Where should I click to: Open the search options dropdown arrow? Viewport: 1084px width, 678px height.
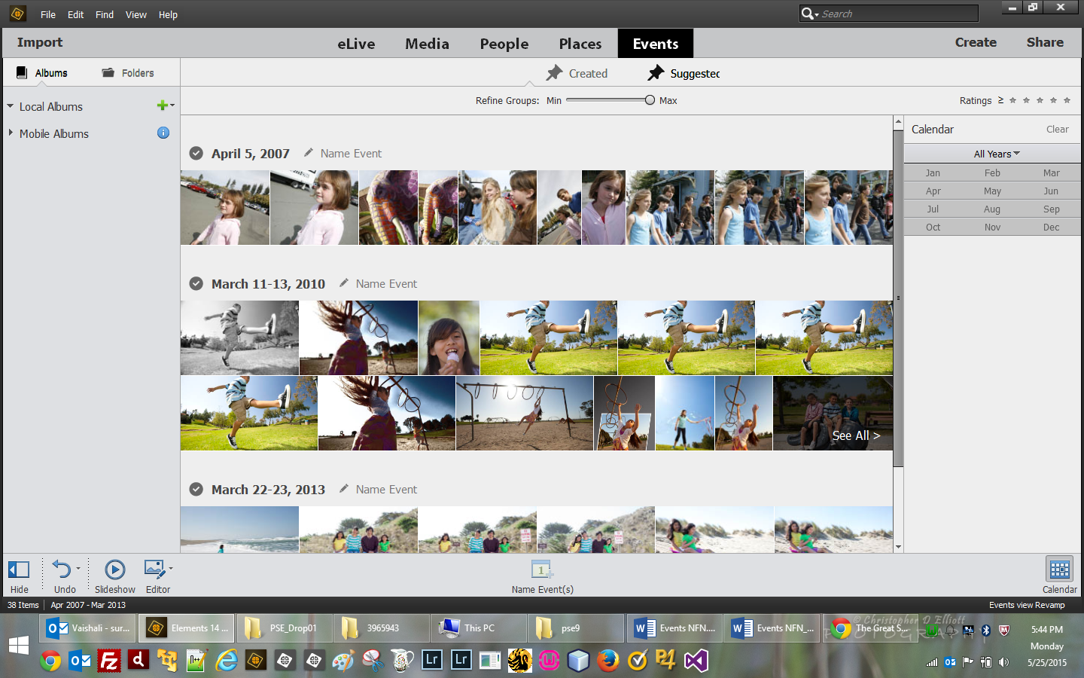(817, 15)
